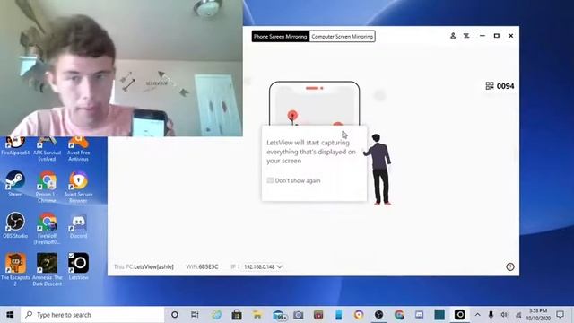The width and height of the screenshot is (574, 323).
Task: Open the volume tray icon
Action: (x=504, y=315)
